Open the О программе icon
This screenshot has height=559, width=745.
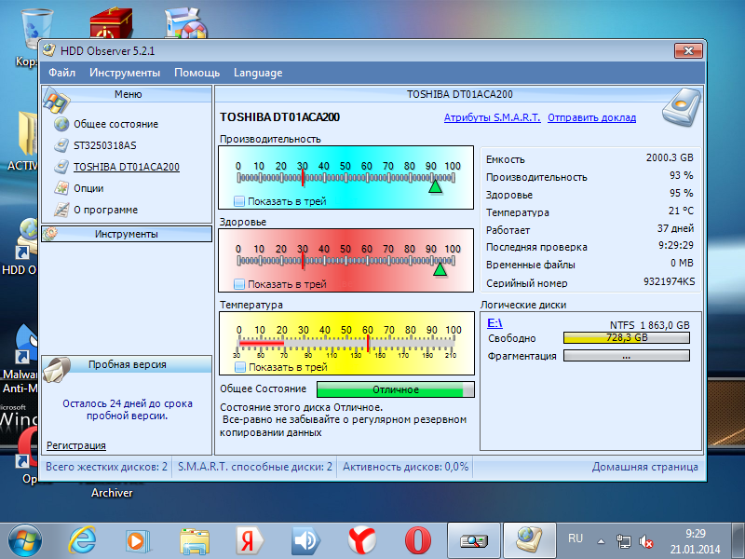point(61,210)
